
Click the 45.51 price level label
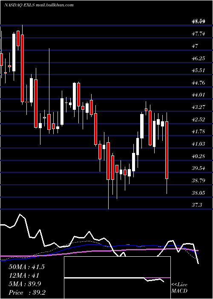199,70
